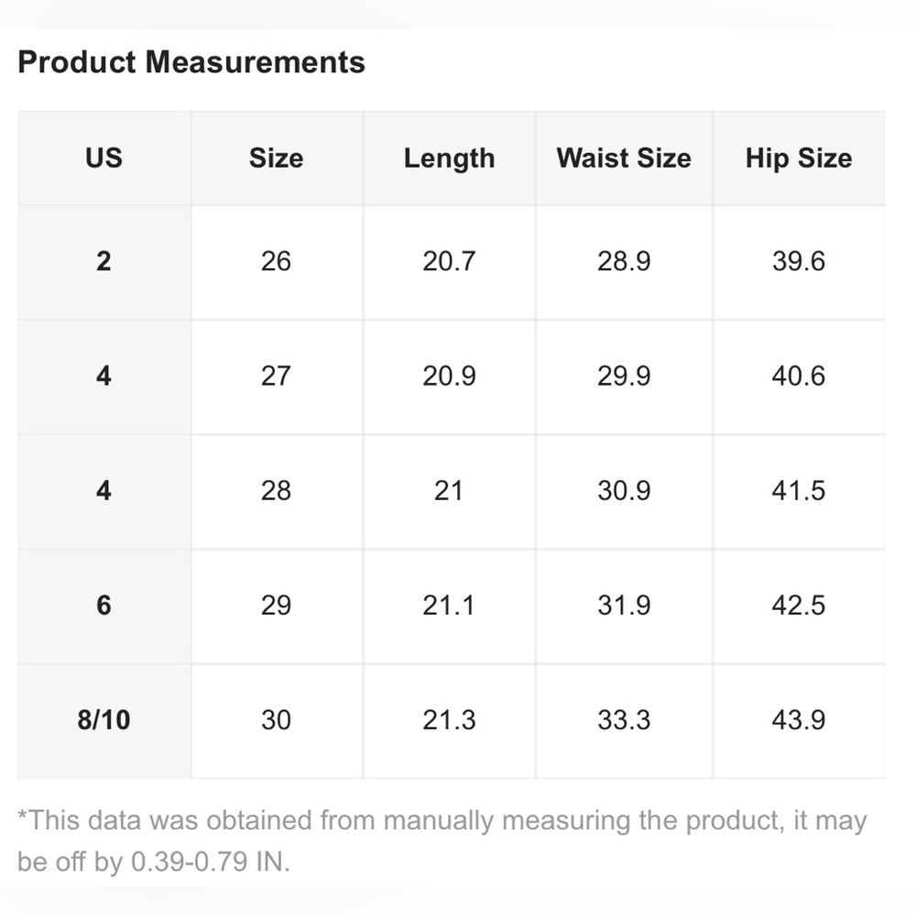
Task: Click the size 28 cell
Action: [x=277, y=491]
